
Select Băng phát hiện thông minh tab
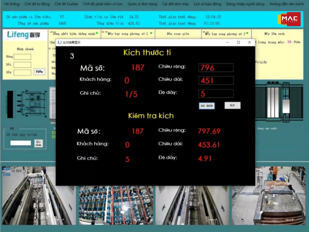coord(74,34)
